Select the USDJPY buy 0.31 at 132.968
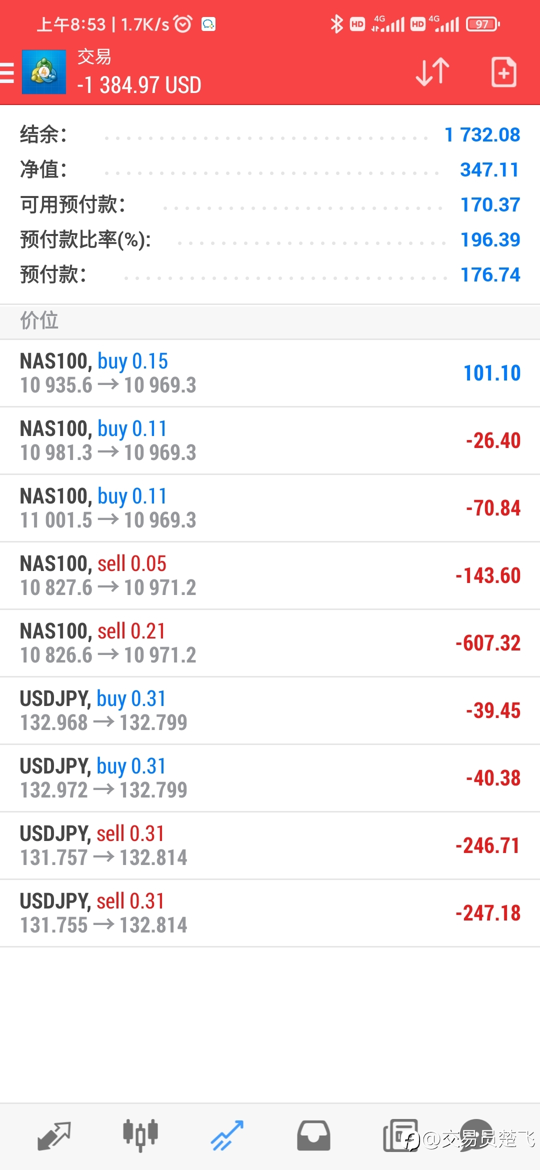 pos(270,710)
